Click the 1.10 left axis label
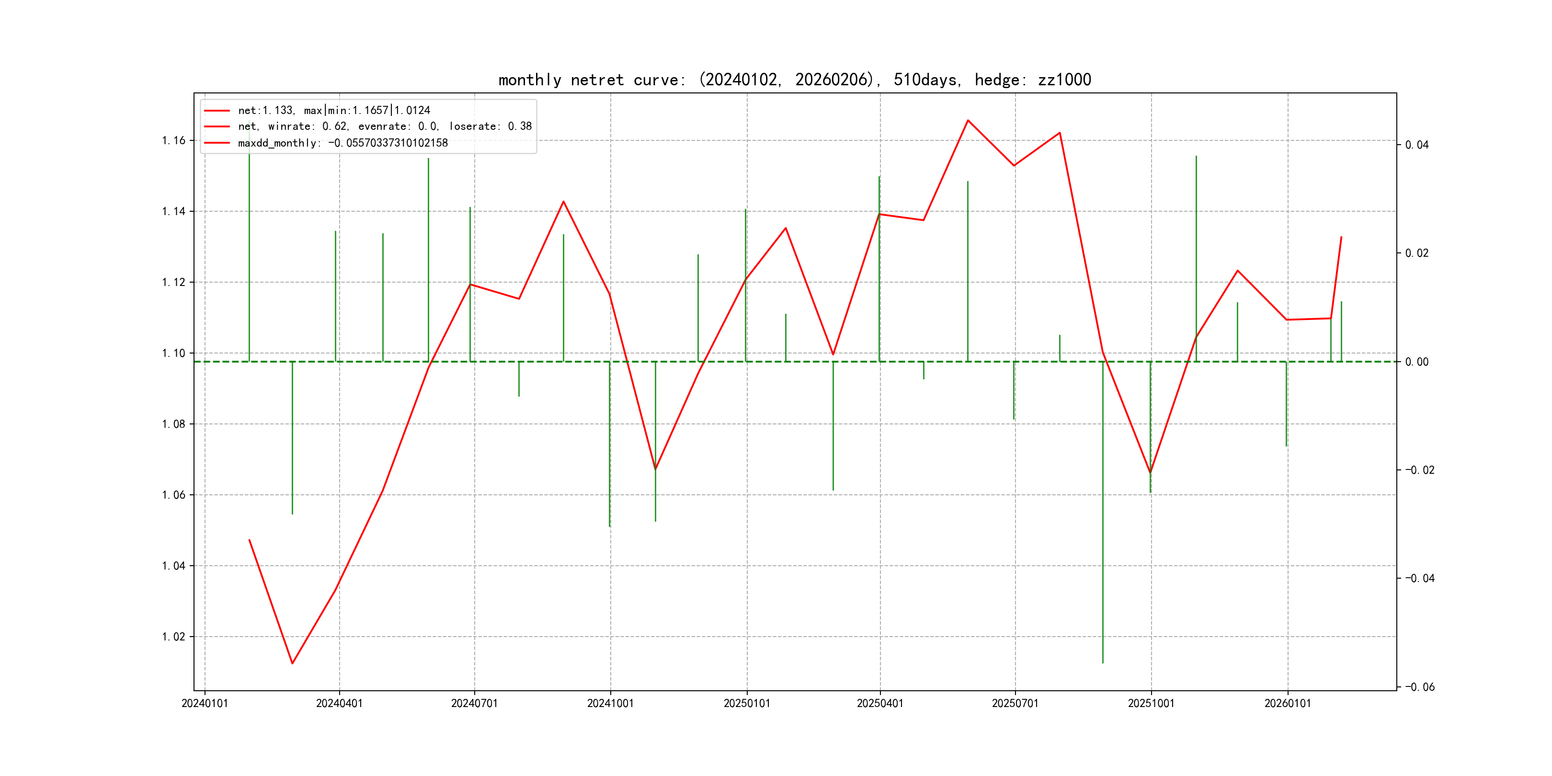1552x776 pixels. click(173, 353)
